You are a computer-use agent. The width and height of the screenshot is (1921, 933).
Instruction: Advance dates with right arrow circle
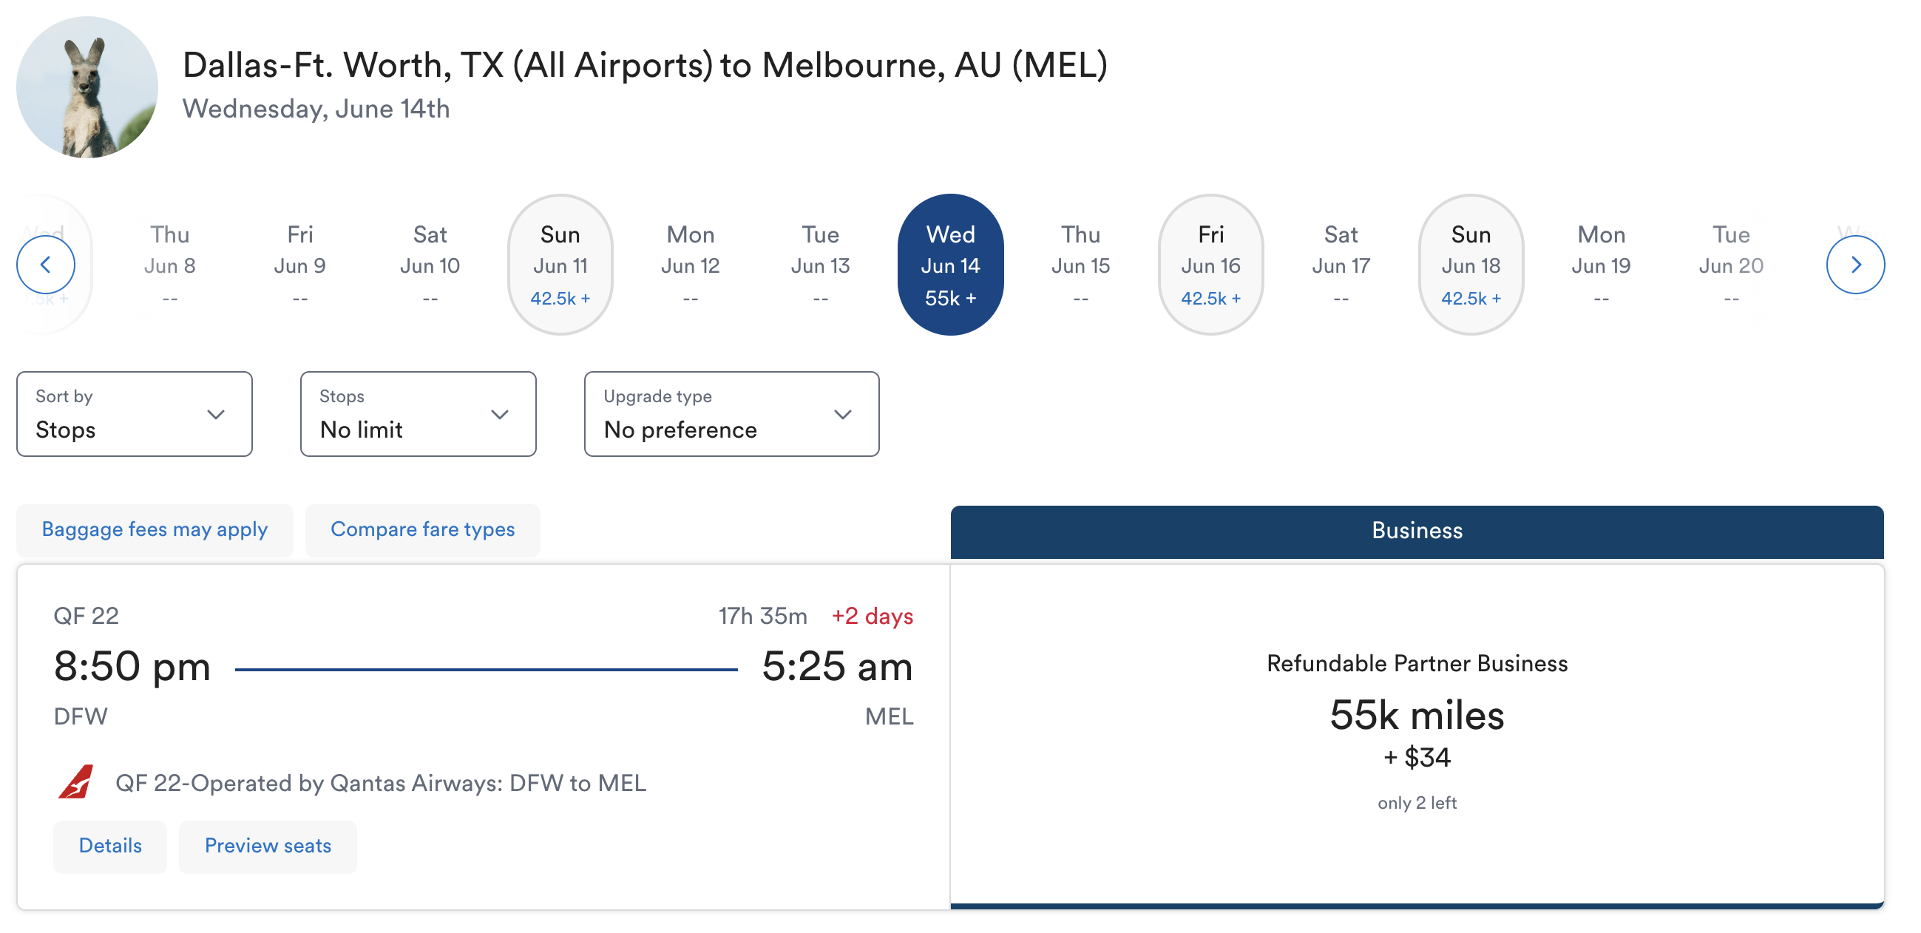[1854, 265]
